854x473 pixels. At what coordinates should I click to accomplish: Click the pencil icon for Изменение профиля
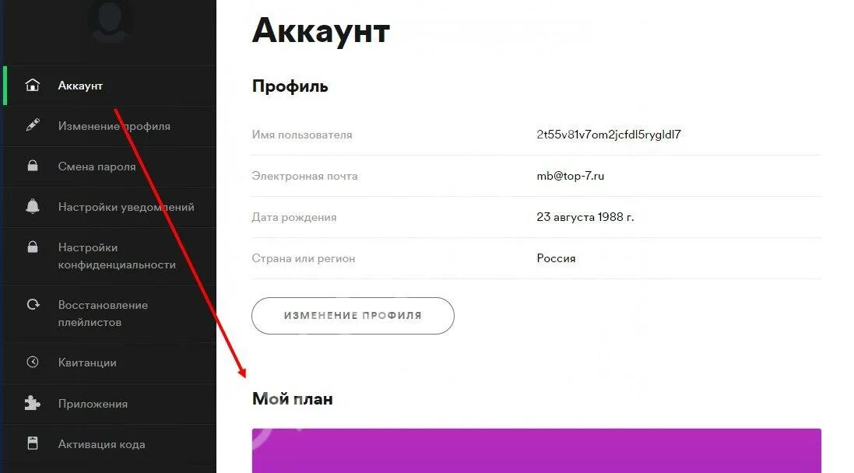click(x=33, y=125)
